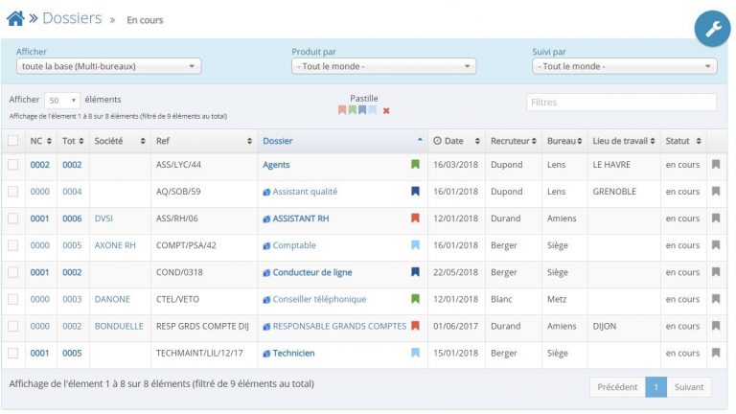Screen dimensions: 736x414
Task: Go to the home icon in breadcrumb
Action: 15,19
